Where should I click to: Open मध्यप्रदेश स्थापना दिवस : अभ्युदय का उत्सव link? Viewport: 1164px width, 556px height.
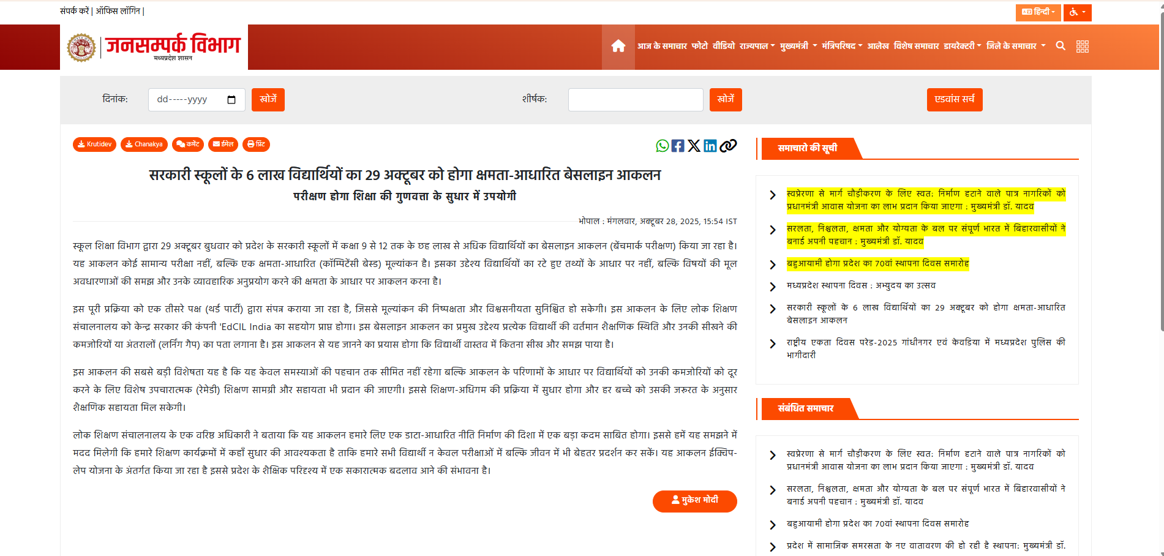point(861,286)
